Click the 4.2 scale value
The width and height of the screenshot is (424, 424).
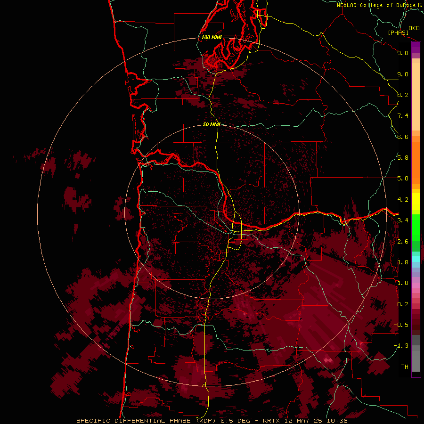[x=403, y=200]
